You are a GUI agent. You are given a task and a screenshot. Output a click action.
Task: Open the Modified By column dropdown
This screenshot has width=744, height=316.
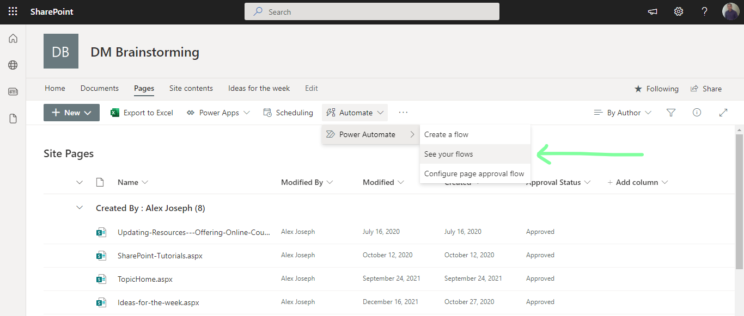tap(330, 182)
